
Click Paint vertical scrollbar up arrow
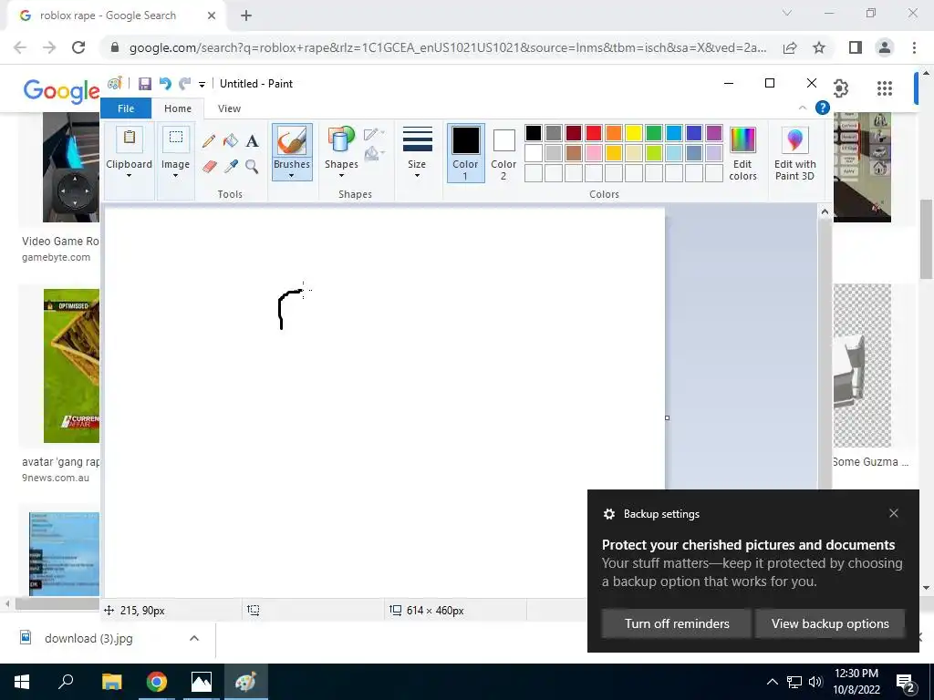825,211
